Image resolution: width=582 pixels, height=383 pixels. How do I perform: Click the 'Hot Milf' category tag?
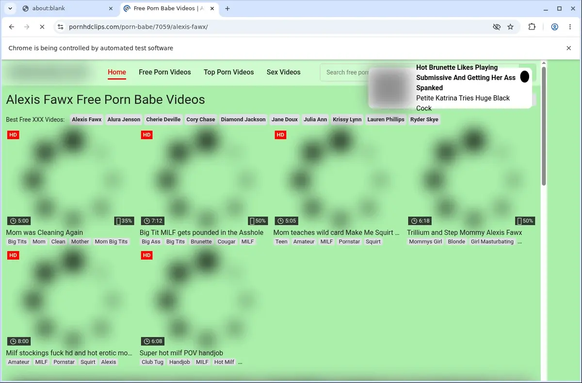click(x=224, y=362)
